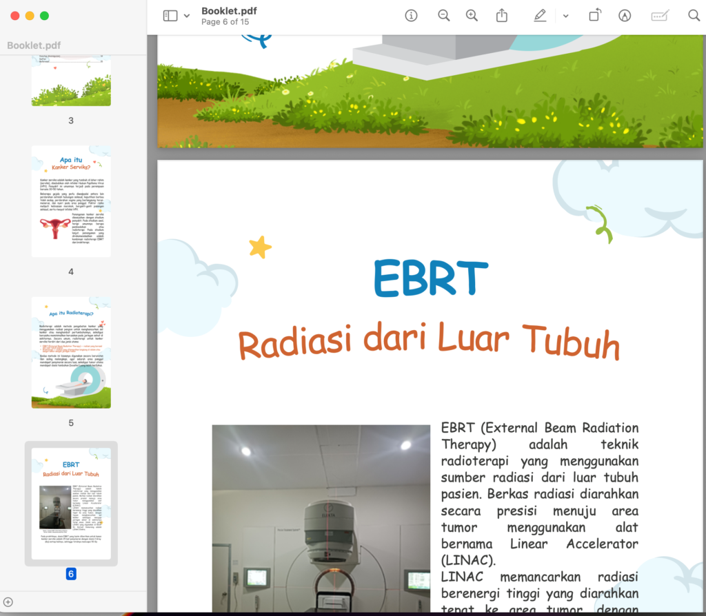Open the Share menu icon
The image size is (706, 616).
[x=502, y=16]
